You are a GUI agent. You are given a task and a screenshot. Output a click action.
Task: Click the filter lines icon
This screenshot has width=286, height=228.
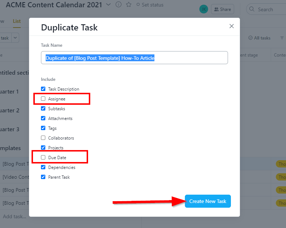[282, 38]
